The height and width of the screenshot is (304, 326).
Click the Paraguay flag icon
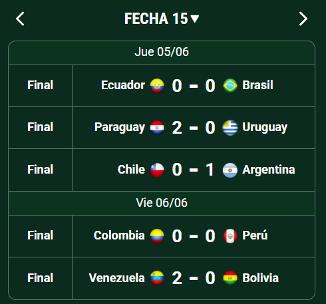(157, 128)
